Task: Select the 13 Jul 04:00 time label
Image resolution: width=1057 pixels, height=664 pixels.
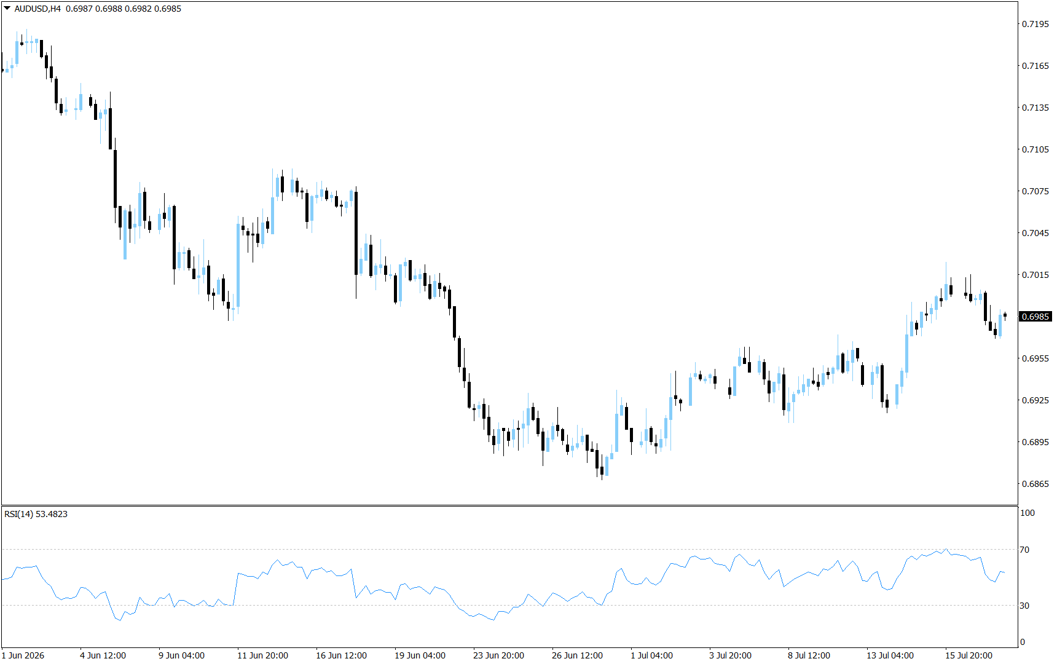Action: tap(890, 655)
